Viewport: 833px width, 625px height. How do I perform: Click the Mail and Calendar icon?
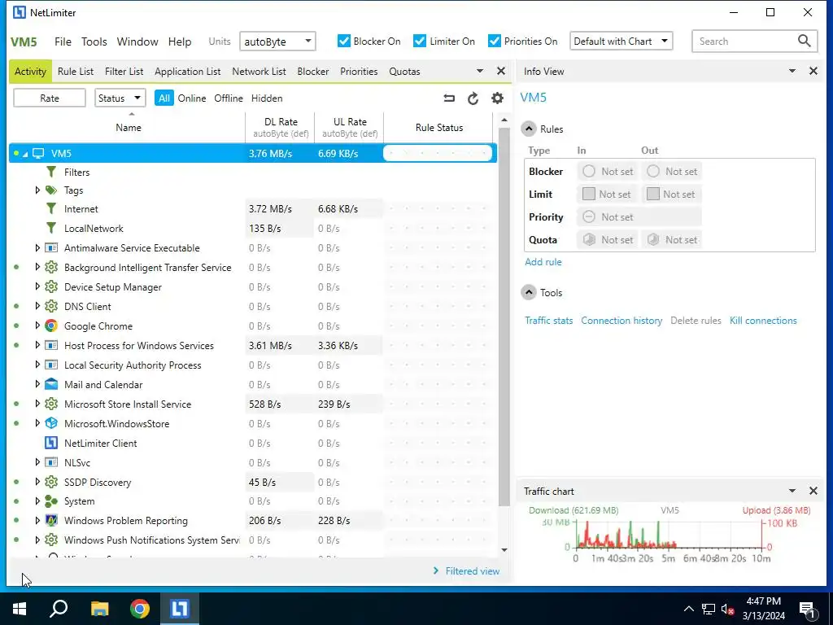(x=51, y=384)
